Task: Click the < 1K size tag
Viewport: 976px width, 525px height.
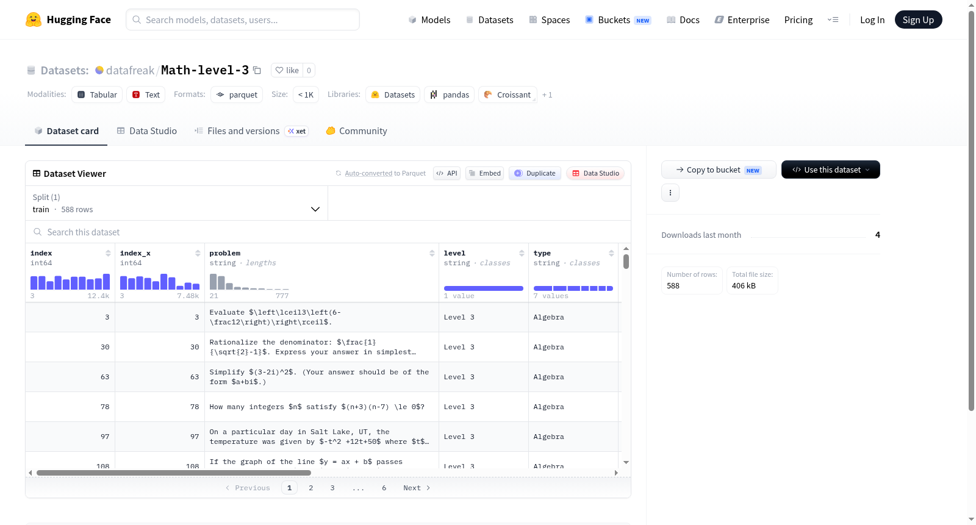Action: click(306, 95)
